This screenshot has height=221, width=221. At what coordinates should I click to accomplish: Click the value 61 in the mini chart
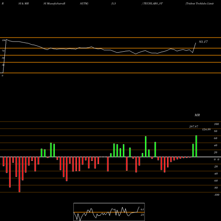pos(142,210)
